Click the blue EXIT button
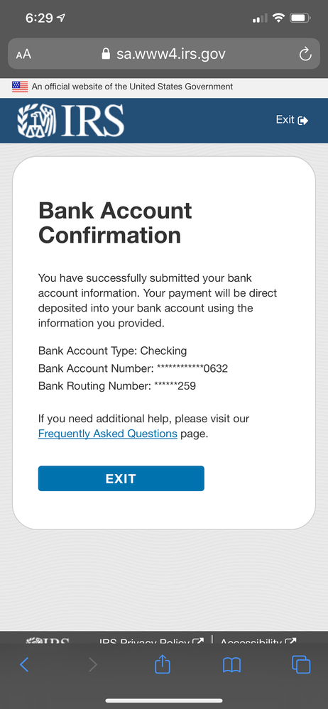 (121, 478)
